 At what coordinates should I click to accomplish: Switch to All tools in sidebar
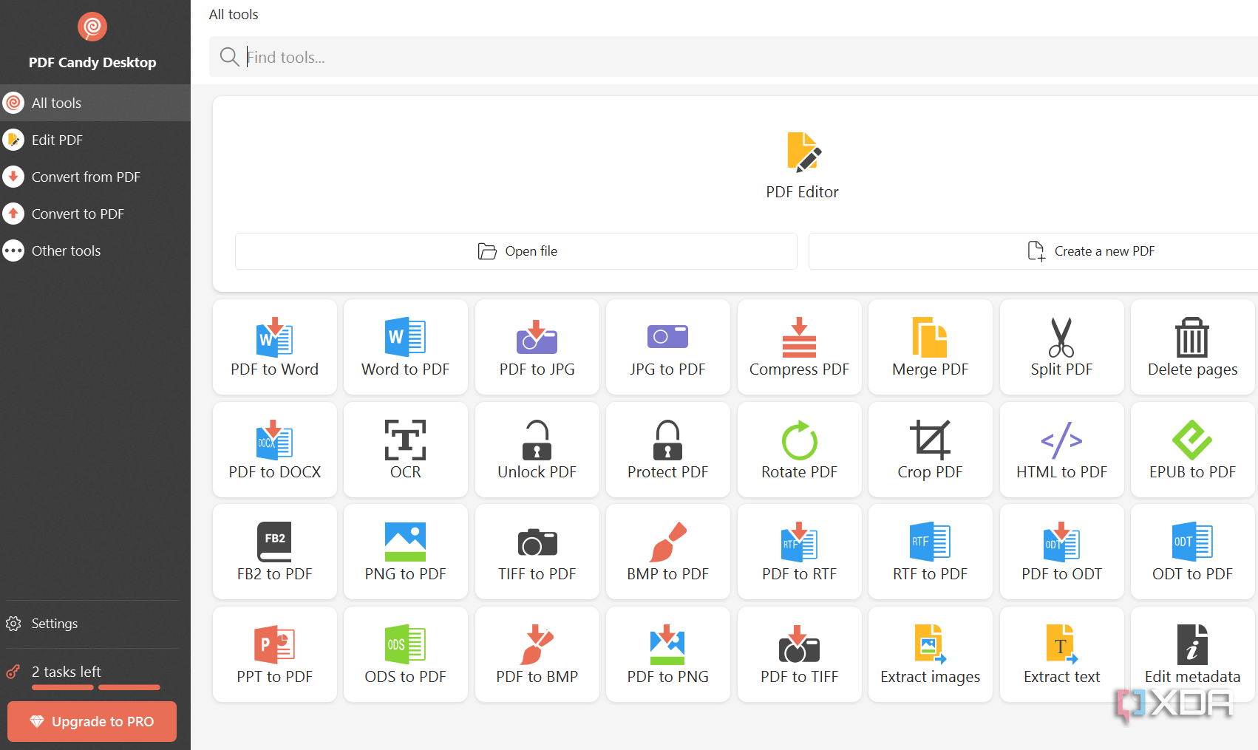95,103
